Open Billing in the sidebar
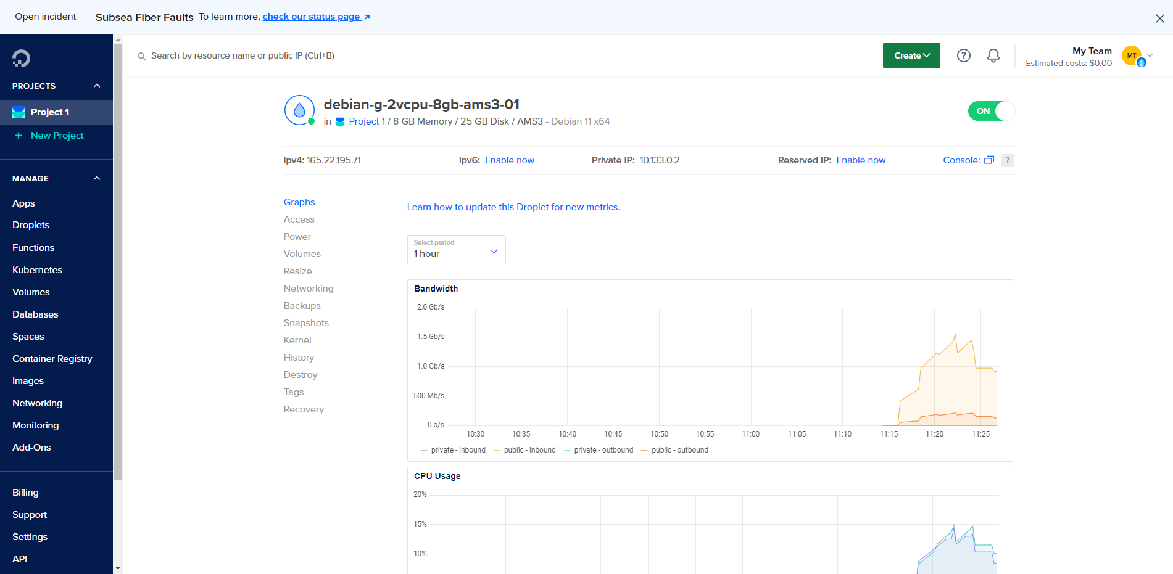Viewport: 1173px width, 574px height. pos(25,493)
